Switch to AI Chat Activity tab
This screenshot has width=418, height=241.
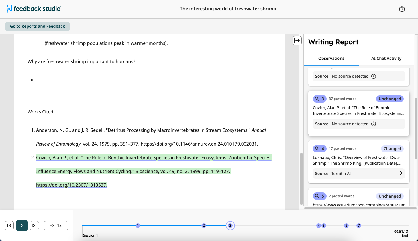click(386, 58)
